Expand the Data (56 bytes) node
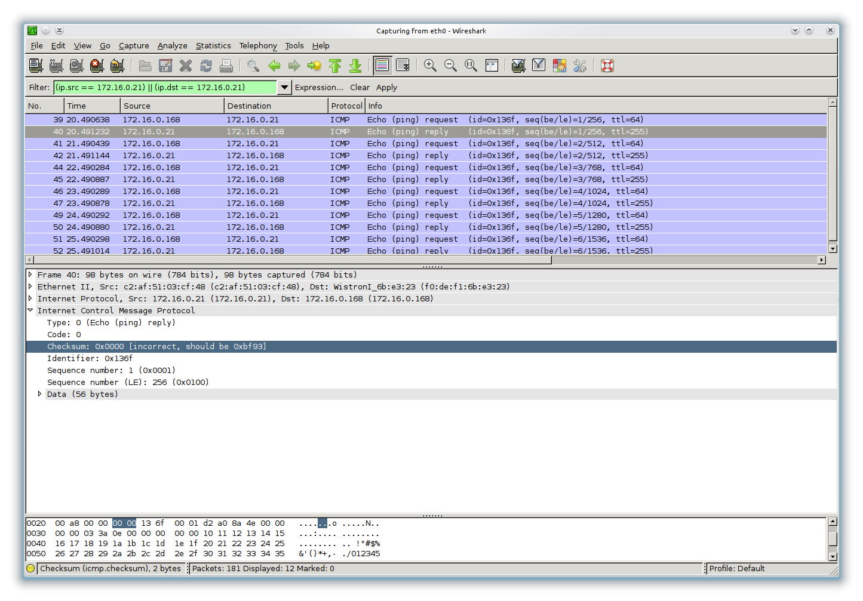 coord(39,394)
